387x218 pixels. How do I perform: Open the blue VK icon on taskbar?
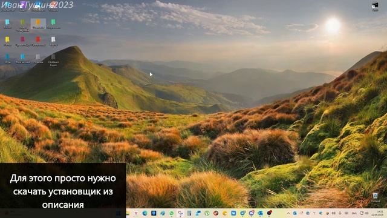[x=233, y=213]
